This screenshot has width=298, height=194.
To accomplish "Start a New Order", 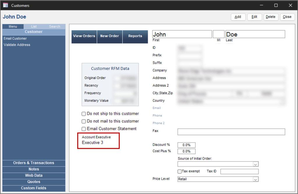I will 109,36.
